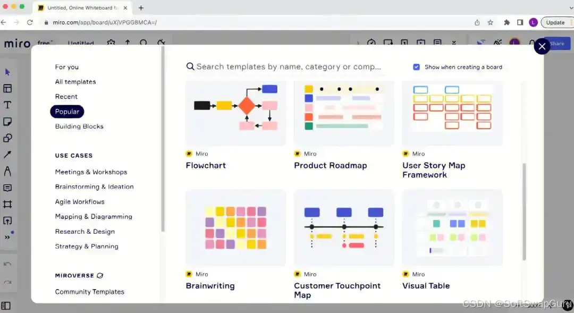
Task: Open the timer icon in collaboration toolbar
Action: 371,43
